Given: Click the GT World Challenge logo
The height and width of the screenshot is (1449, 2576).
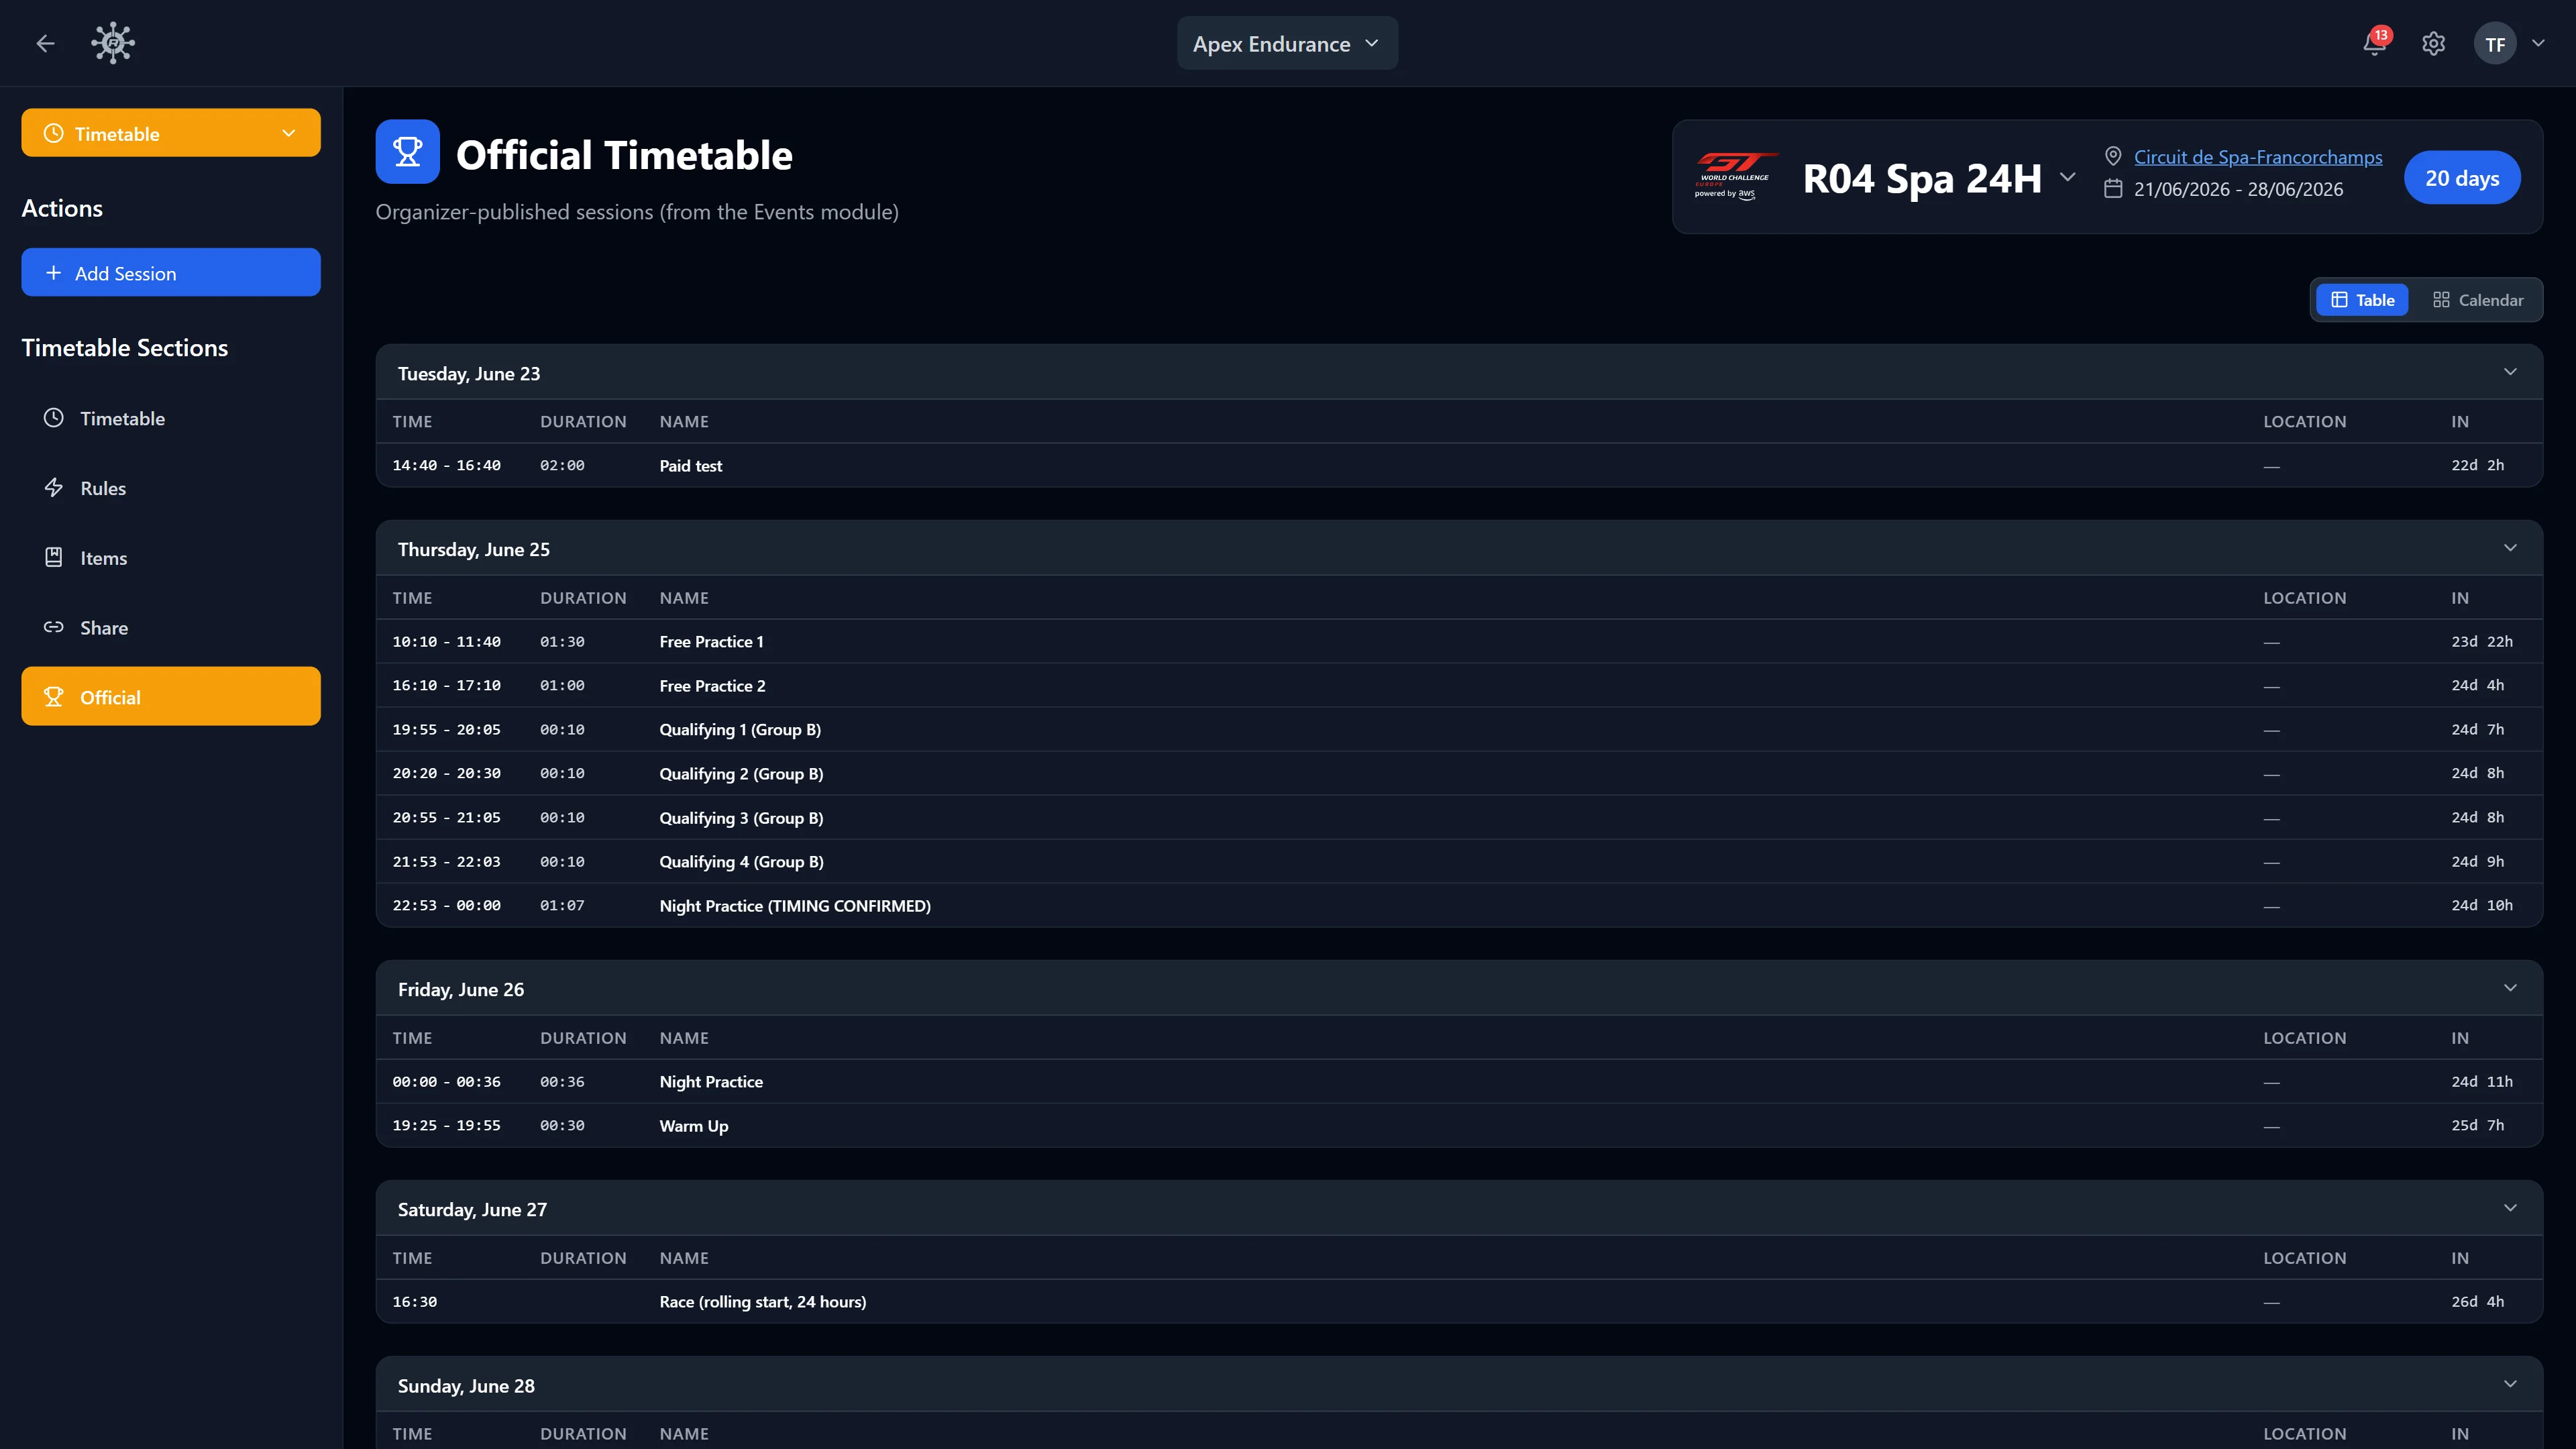Looking at the screenshot, I should [1736, 177].
